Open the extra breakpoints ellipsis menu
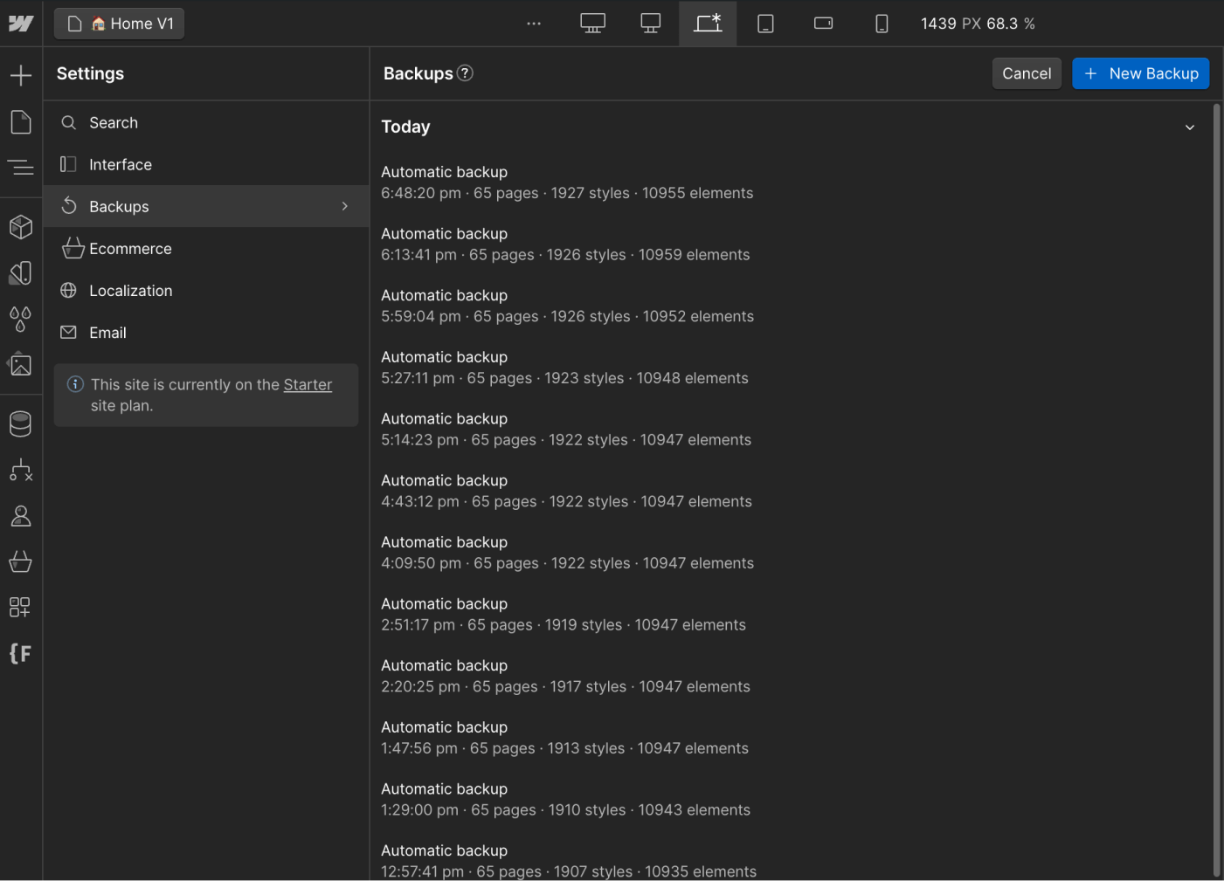Screen dimensions: 1224x881 533,24
